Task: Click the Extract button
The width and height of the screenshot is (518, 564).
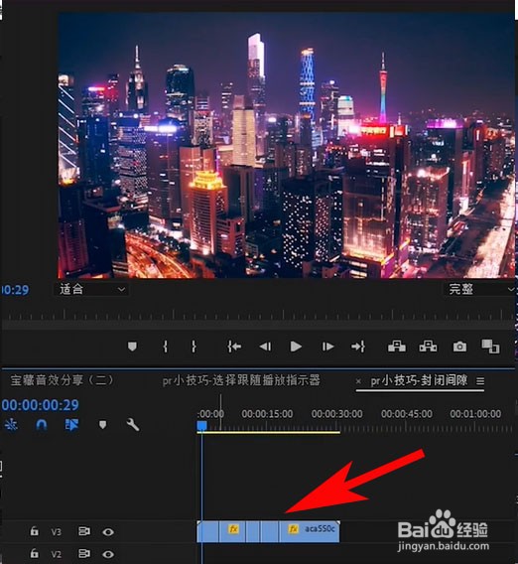Action: (x=428, y=347)
